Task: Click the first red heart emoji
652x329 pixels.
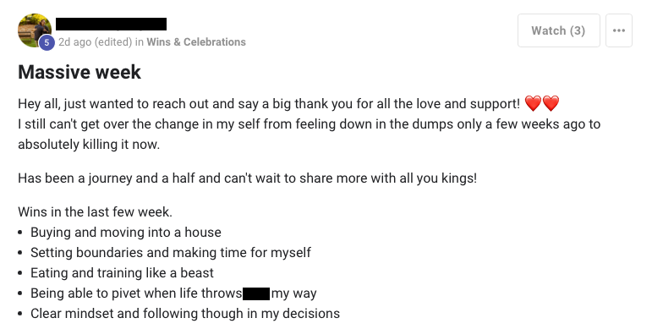Action: point(533,103)
